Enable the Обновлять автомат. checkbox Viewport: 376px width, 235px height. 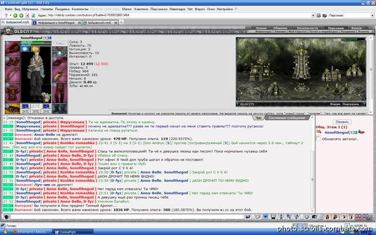pos(318,138)
